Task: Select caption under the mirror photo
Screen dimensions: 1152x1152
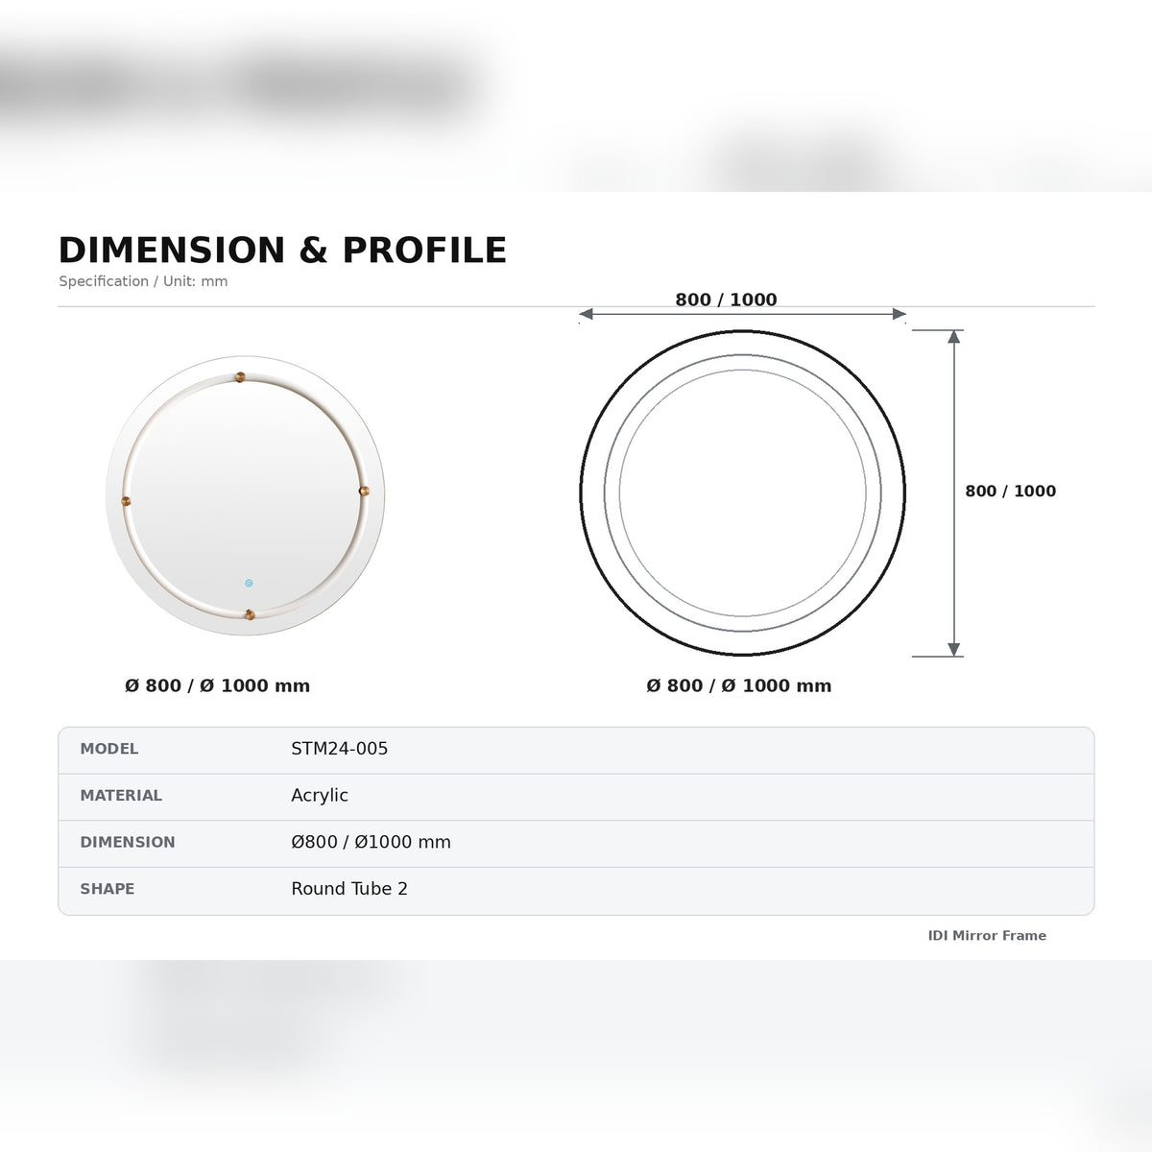Action: (x=217, y=685)
